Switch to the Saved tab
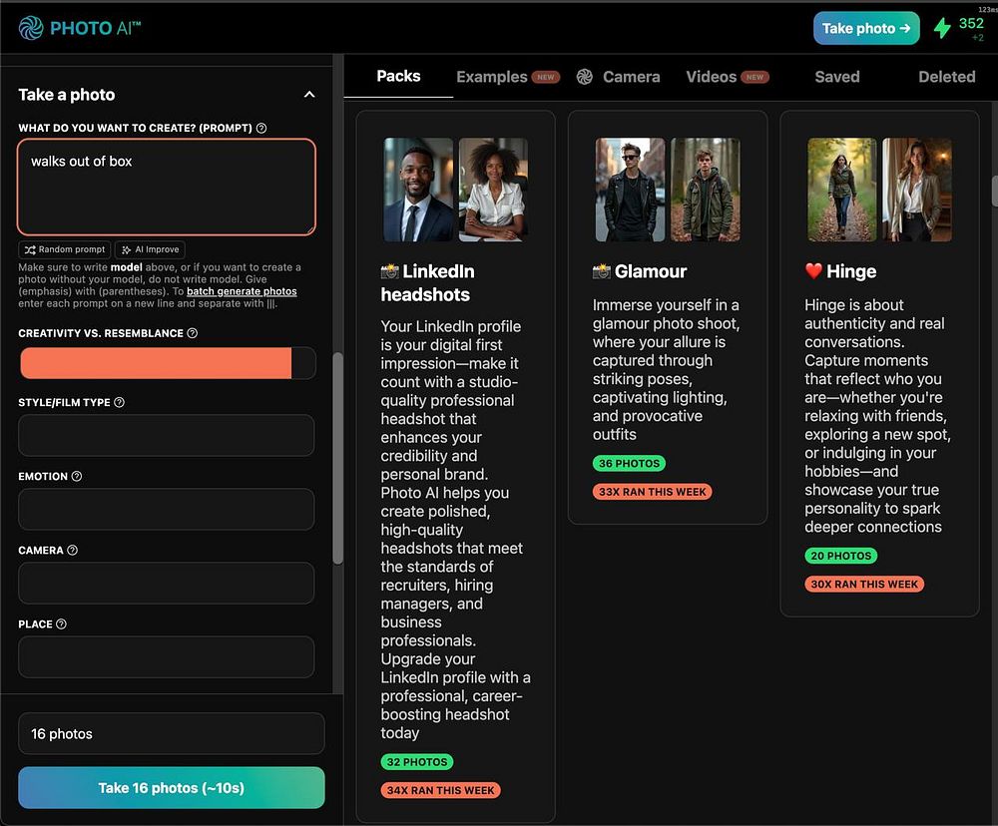Viewport: 998px width, 826px height. (837, 77)
